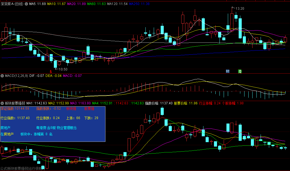The height and width of the screenshot is (171, 290).
Task: Select the MACD(12,26,9) indicator name
Action: 16,76
